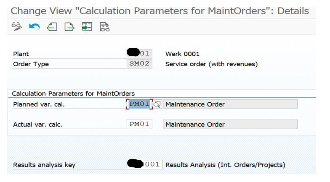
Task: Click the blue Undo arrow icon
Action: [34, 27]
